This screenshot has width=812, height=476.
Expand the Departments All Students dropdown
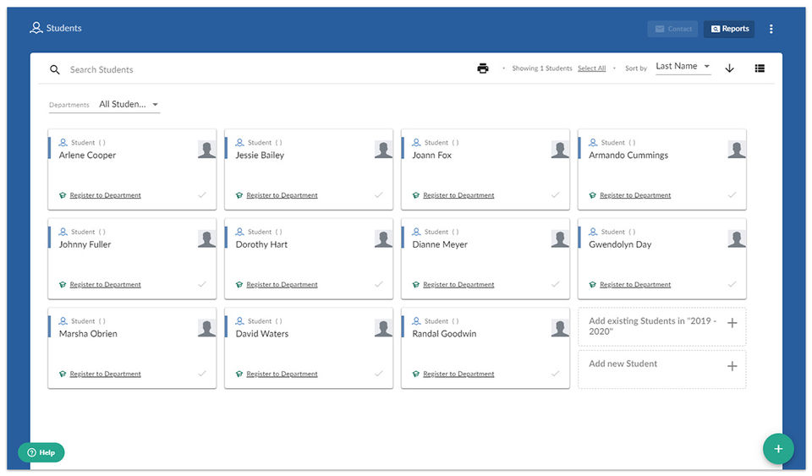[x=129, y=105]
